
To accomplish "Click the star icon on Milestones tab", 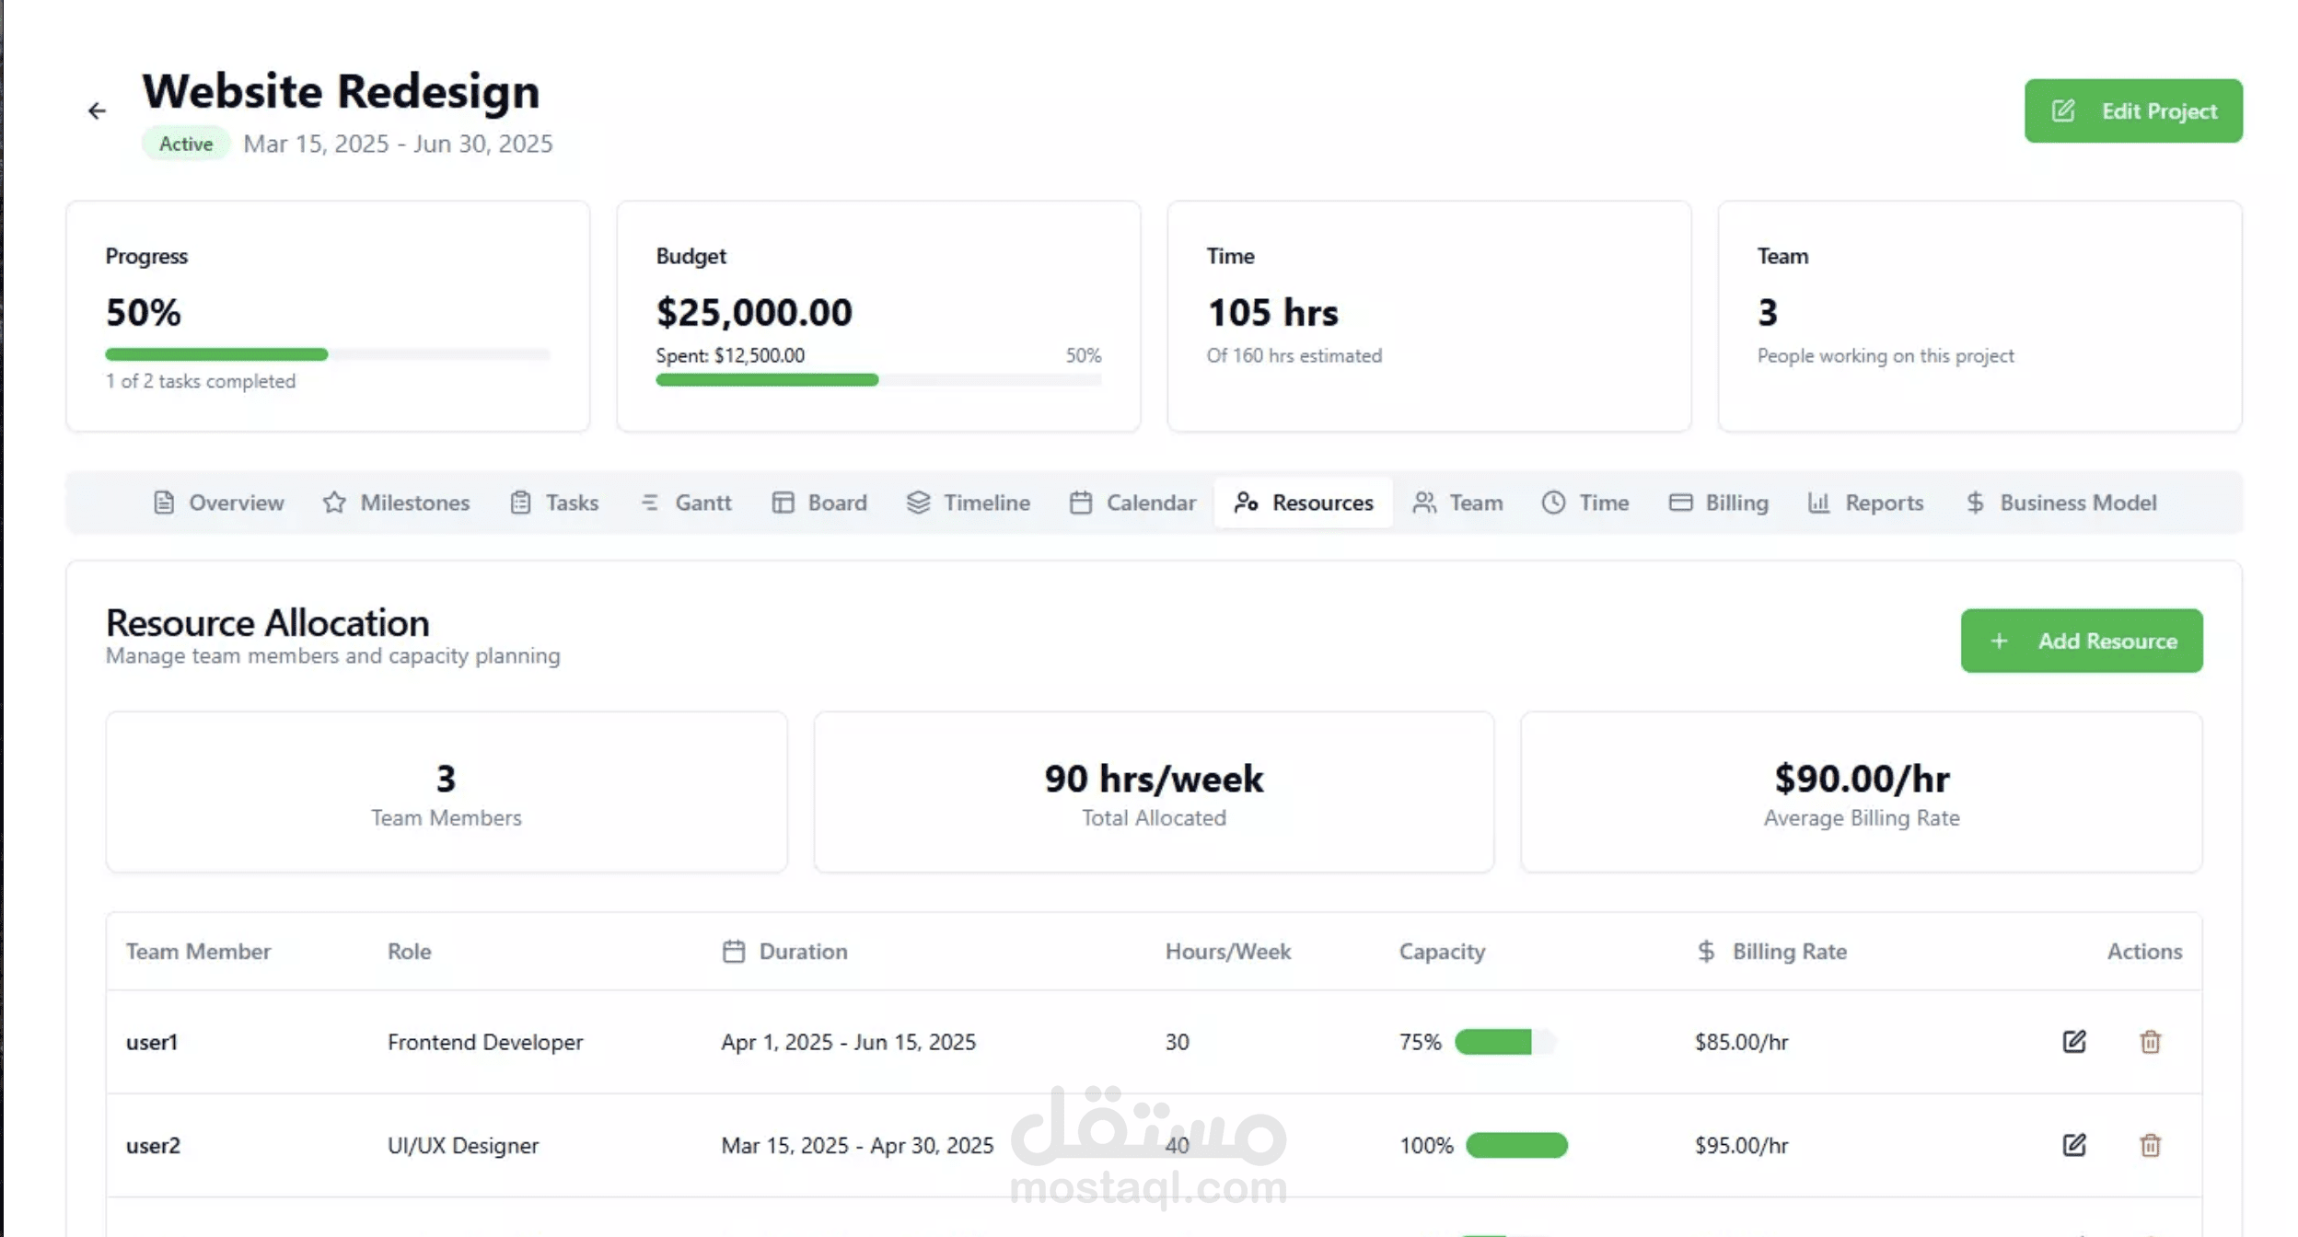I will 334,503.
